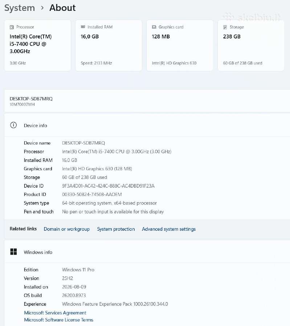Click 'No pen or touch input' text
This screenshot has width=290, height=326.
pos(113,212)
